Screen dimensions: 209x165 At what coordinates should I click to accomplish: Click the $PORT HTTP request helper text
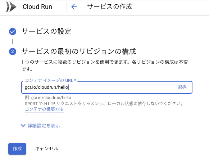[x=104, y=103]
